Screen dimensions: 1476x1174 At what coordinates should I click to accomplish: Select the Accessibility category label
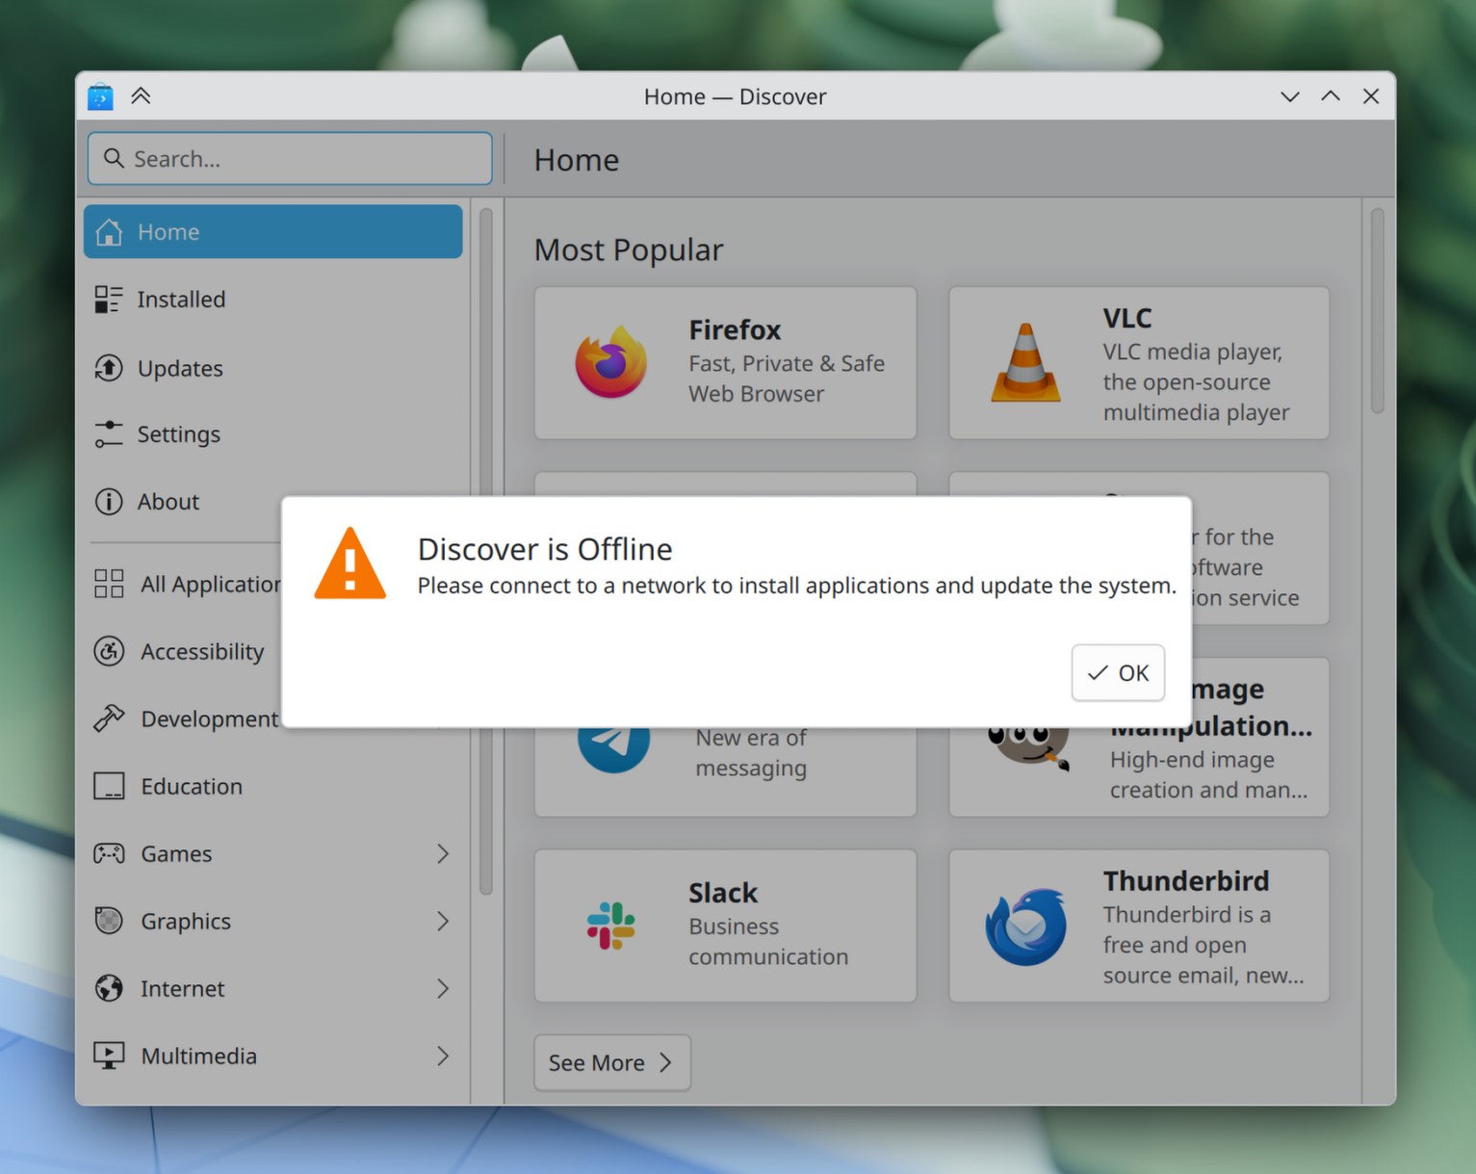[202, 652]
